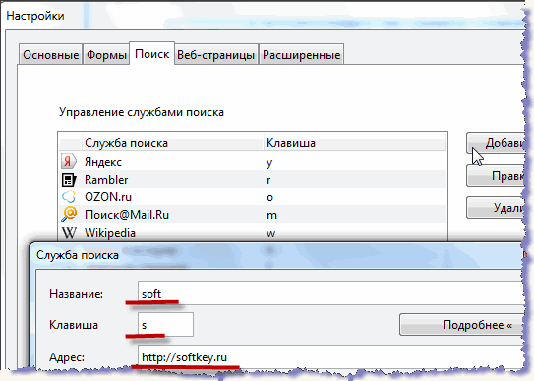
Task: Click the Правка button
Action: pos(496,176)
